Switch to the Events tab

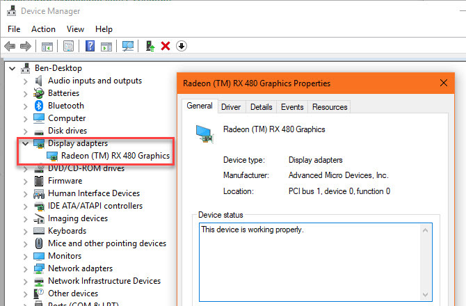[x=292, y=107]
